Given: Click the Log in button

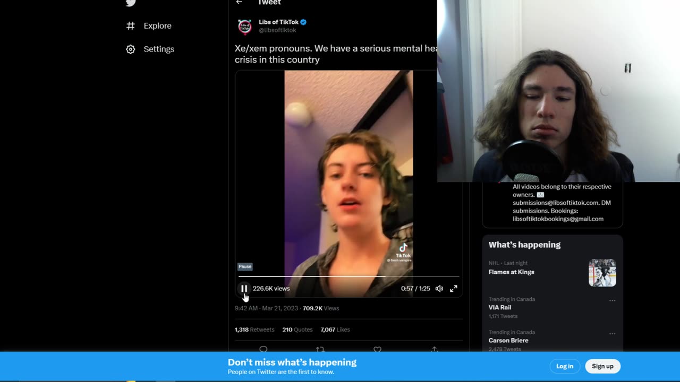Looking at the screenshot, I should pos(565,366).
